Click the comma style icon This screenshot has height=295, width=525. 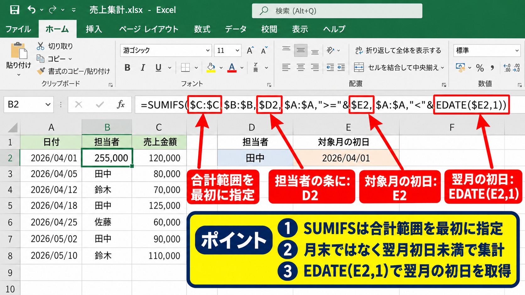(x=492, y=68)
